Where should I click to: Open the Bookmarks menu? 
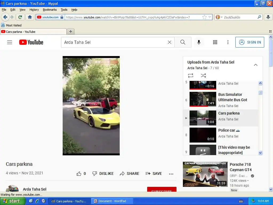pyautogui.click(x=50, y=10)
